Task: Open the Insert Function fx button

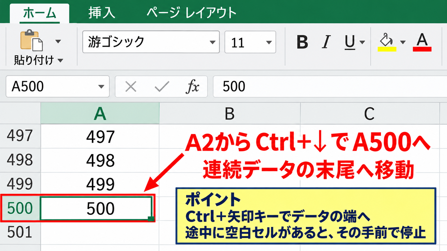Action: pyautogui.click(x=192, y=86)
